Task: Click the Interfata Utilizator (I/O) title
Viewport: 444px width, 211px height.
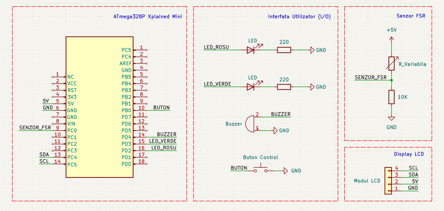Action: (299, 17)
